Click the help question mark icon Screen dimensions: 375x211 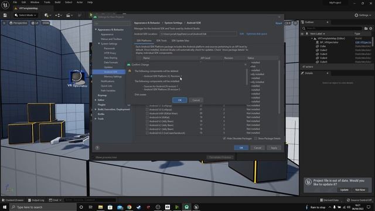[97, 148]
